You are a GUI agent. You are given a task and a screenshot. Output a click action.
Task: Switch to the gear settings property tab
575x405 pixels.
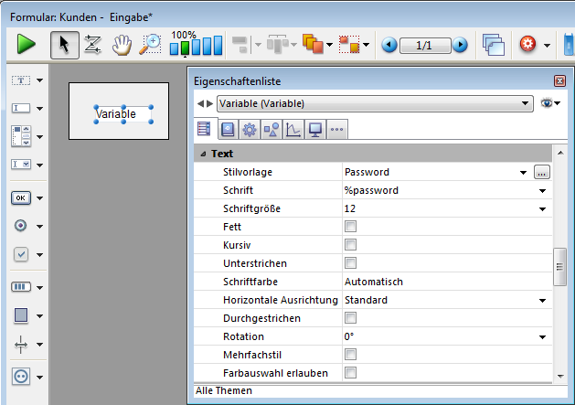click(248, 129)
